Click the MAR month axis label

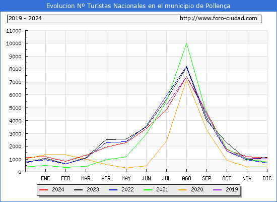coord(86,178)
